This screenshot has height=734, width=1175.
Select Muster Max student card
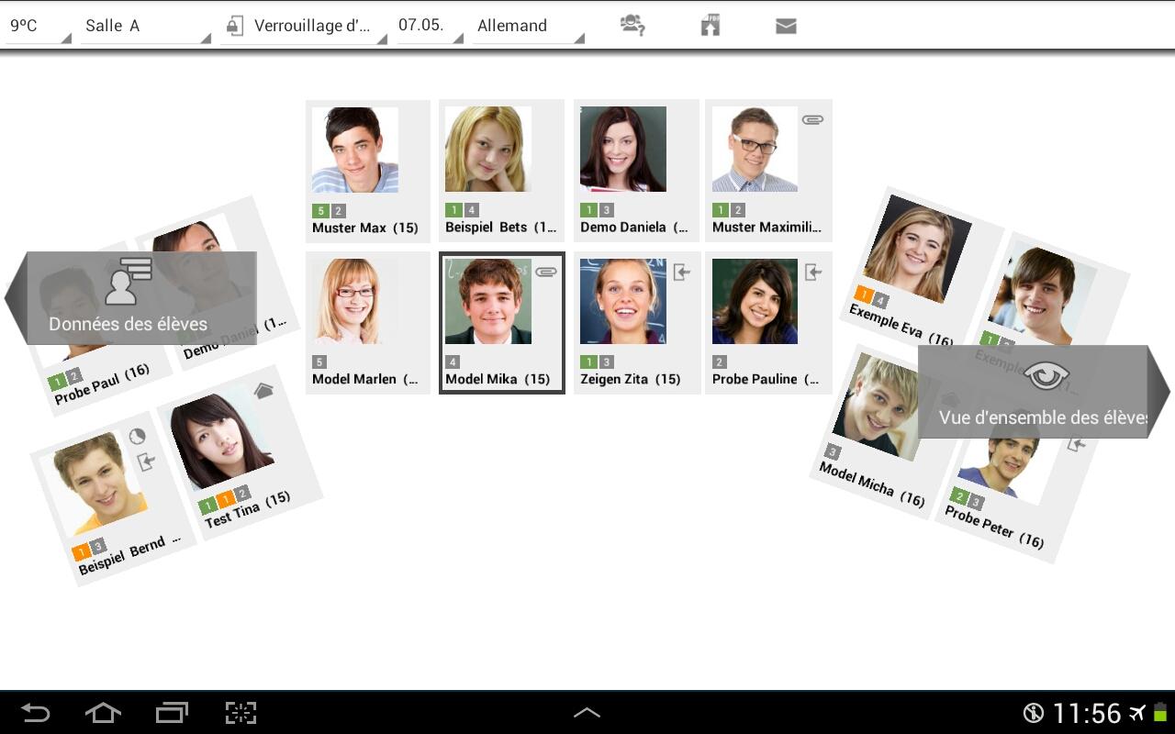pos(367,171)
